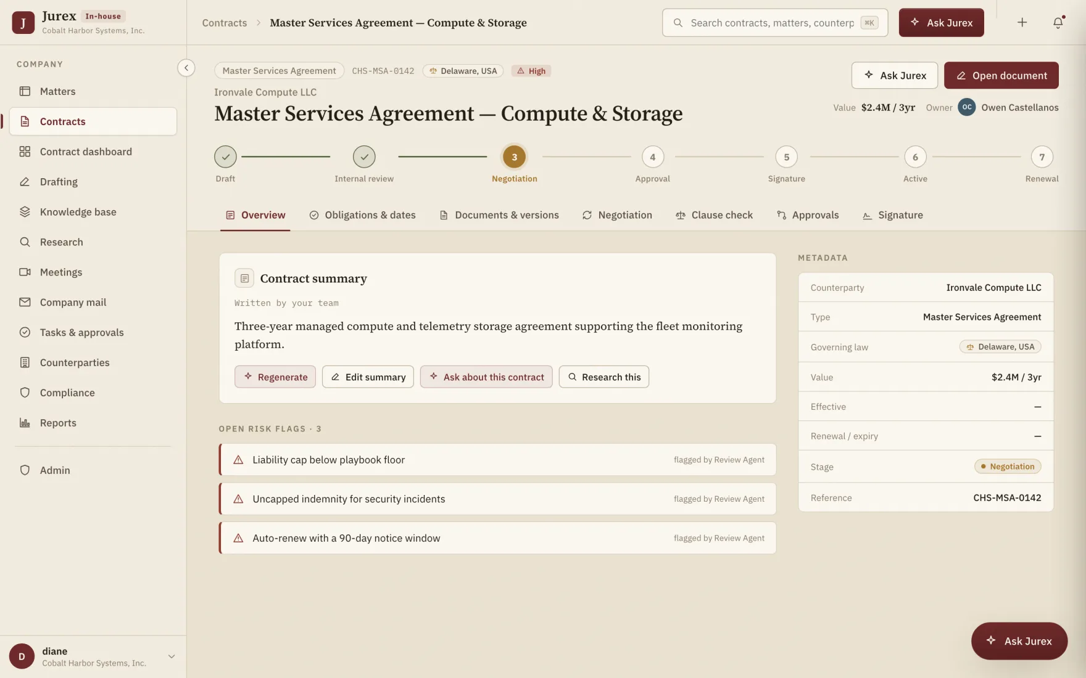
Task: Click Ask about this contract
Action: [x=486, y=377]
